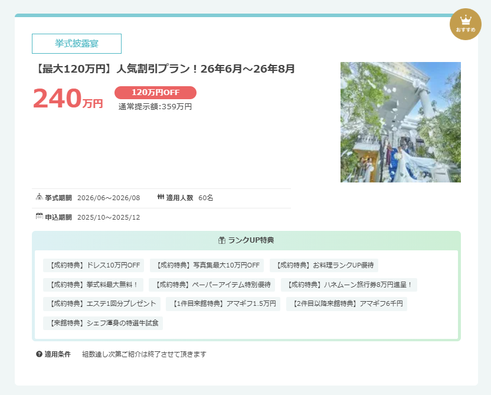
Task: Select the ペーパーアイテム特別優待 benefit tag
Action: (212, 285)
